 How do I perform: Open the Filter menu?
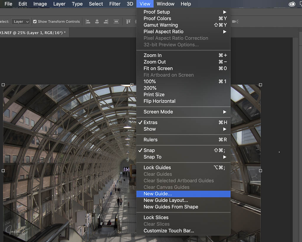(115, 4)
